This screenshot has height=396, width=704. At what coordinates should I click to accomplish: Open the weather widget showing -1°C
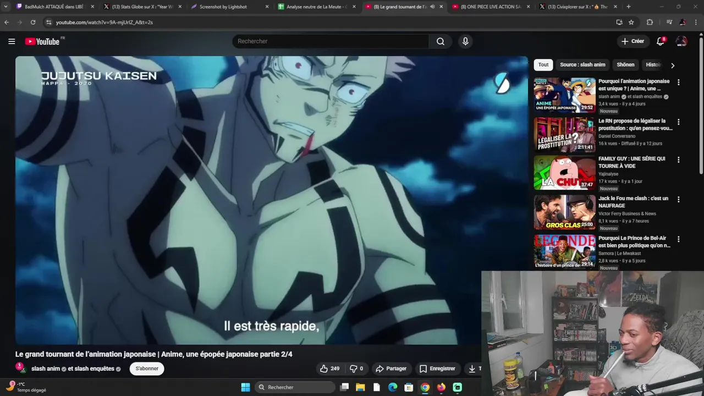tap(26, 387)
